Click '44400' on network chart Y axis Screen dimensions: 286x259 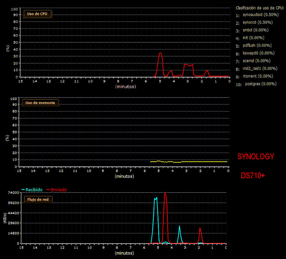click(13, 213)
